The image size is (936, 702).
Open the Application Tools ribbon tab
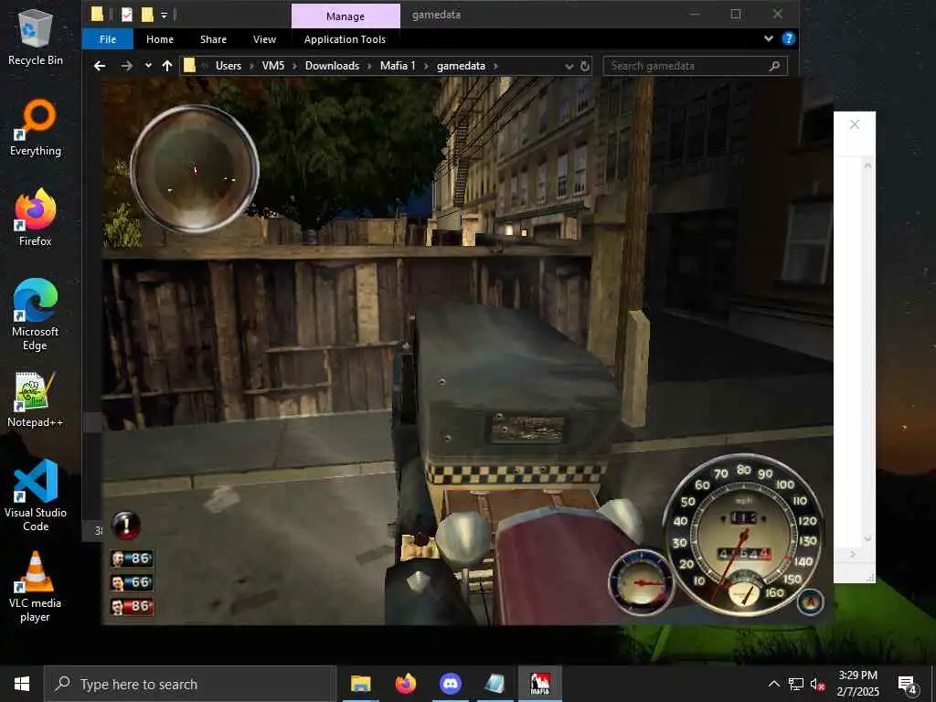345,39
